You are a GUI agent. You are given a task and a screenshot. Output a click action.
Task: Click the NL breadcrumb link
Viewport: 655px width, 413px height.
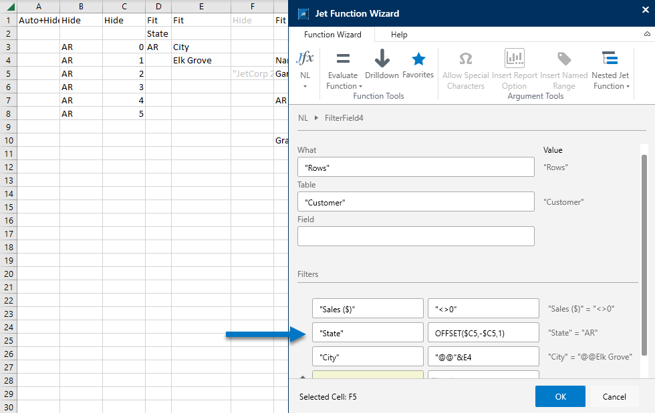[303, 118]
